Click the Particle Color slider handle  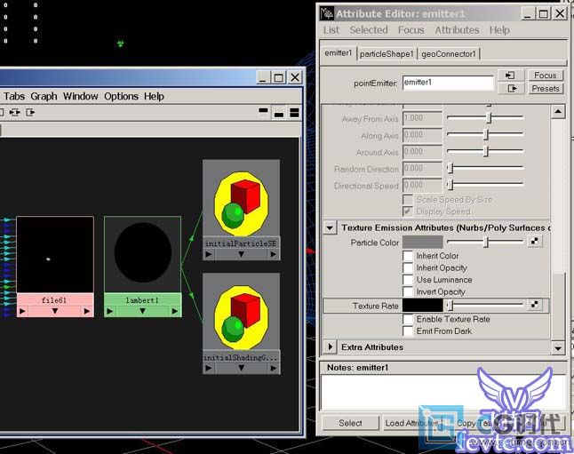coord(486,242)
